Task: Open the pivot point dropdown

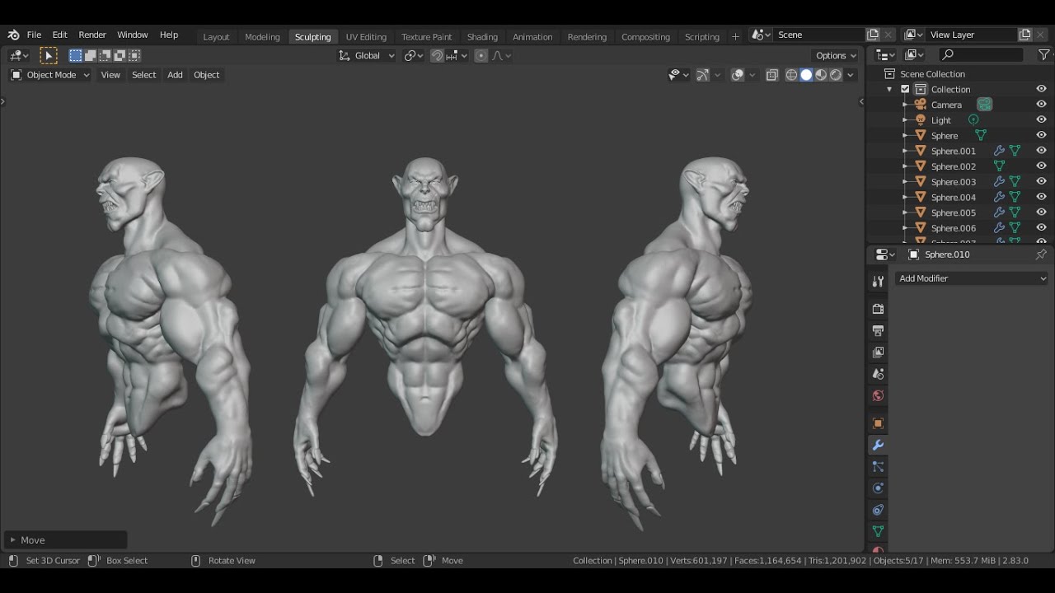Action: click(414, 55)
